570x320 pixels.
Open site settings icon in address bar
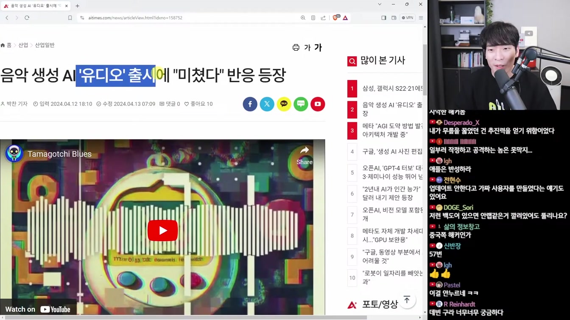tap(82, 18)
